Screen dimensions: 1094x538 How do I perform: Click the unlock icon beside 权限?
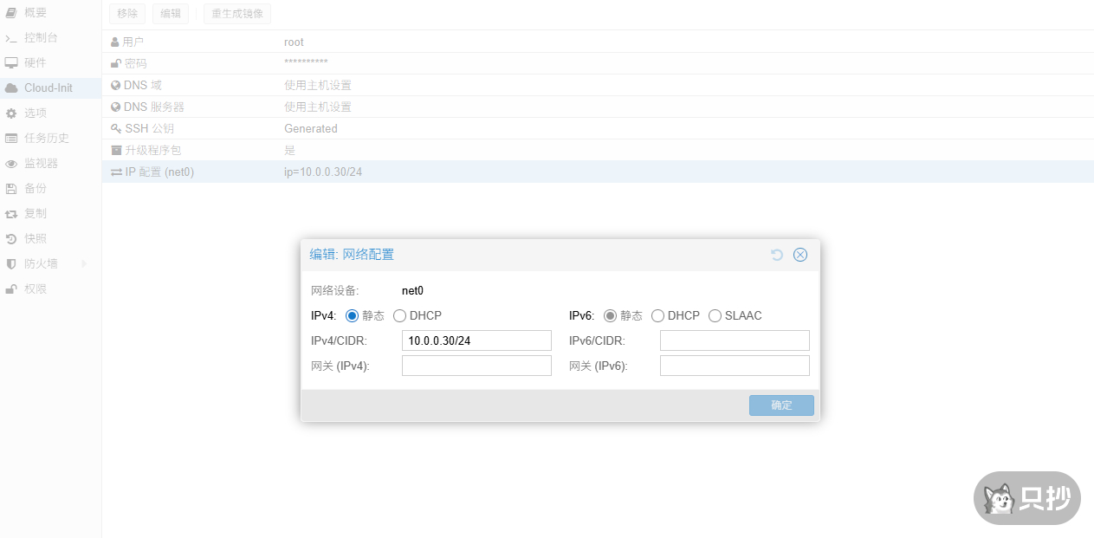(11, 289)
